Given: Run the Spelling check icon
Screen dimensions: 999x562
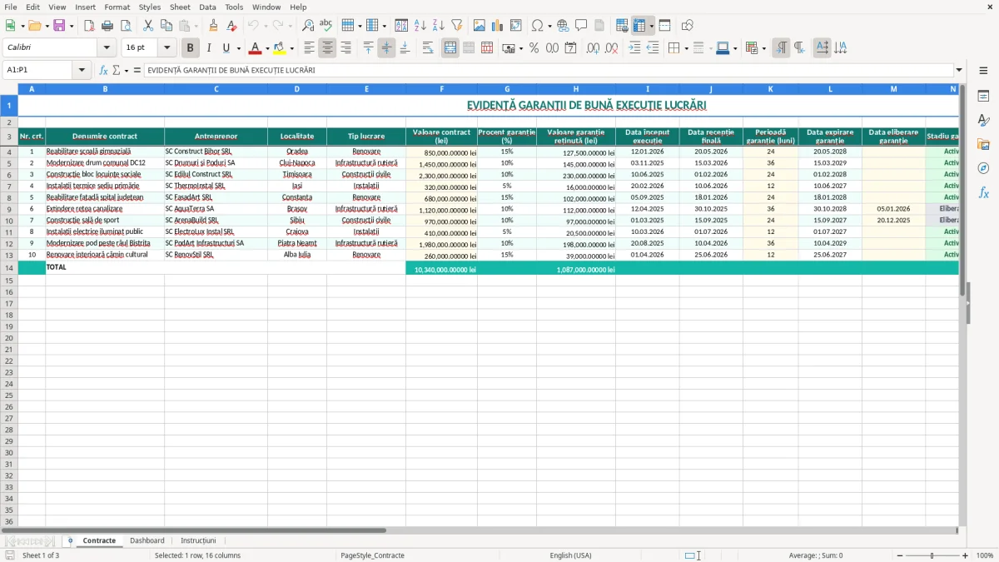Looking at the screenshot, I should pyautogui.click(x=326, y=26).
